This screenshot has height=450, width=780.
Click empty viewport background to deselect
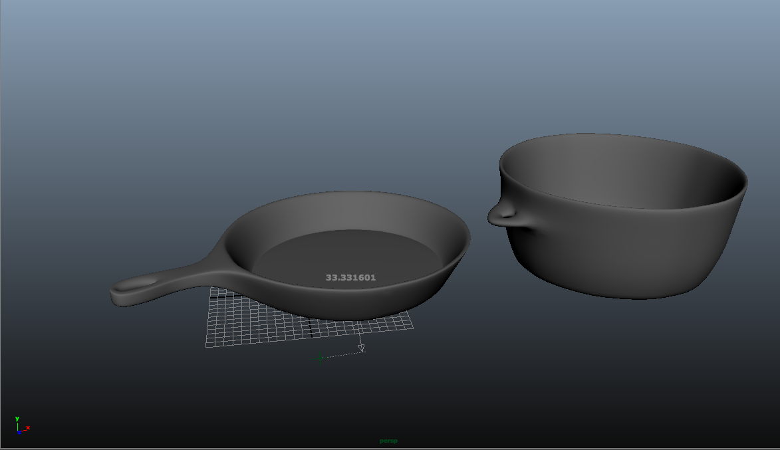pos(199,100)
